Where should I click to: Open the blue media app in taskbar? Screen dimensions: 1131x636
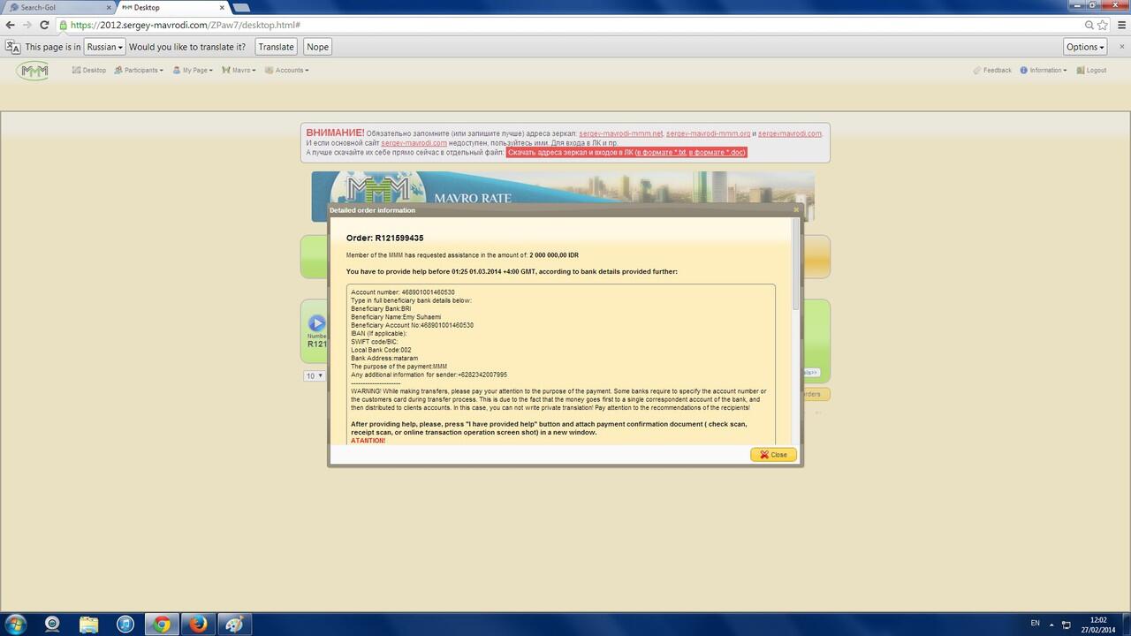125,624
